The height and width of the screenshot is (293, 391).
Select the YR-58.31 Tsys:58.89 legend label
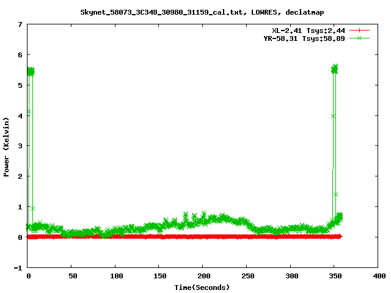pyautogui.click(x=304, y=38)
